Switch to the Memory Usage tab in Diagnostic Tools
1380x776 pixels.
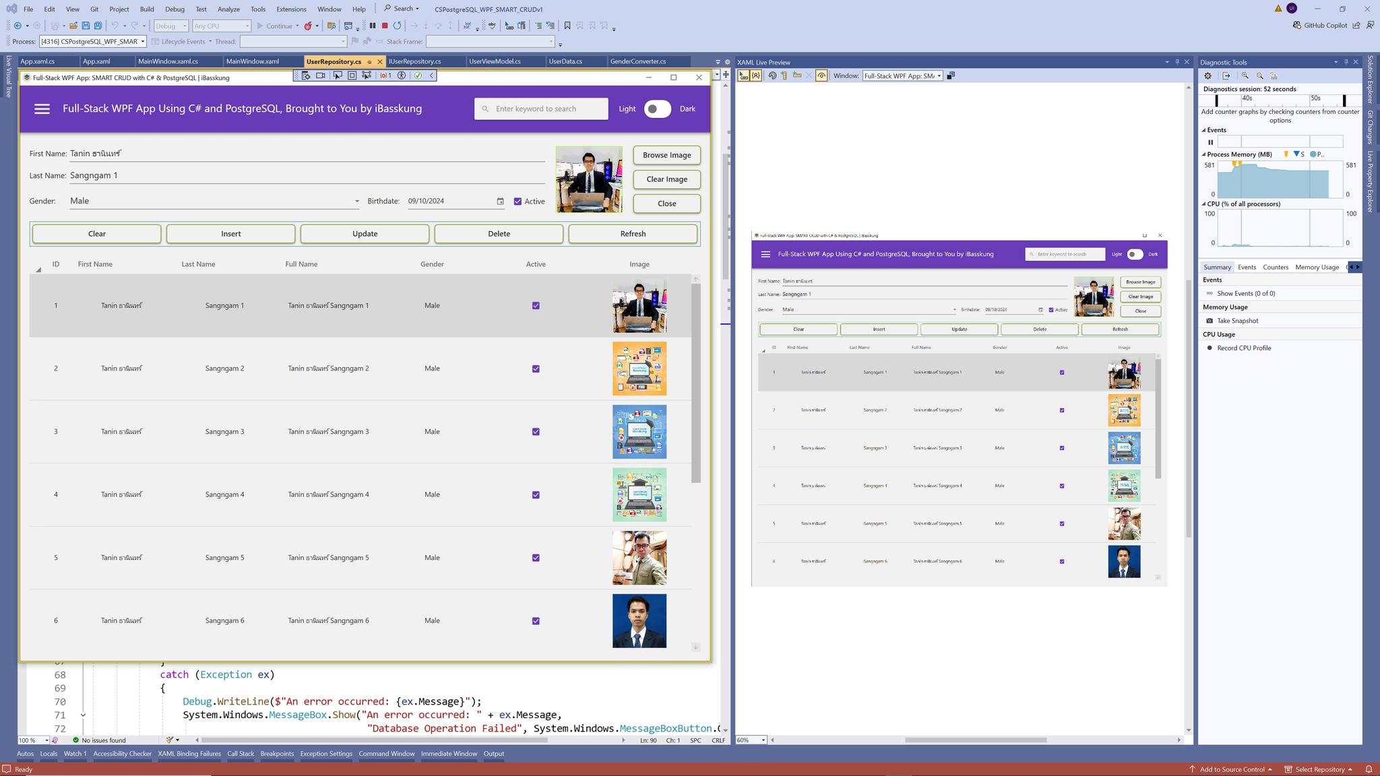pos(1317,267)
